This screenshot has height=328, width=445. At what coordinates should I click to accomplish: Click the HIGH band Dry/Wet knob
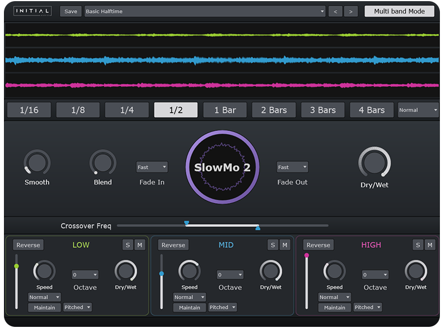(416, 271)
